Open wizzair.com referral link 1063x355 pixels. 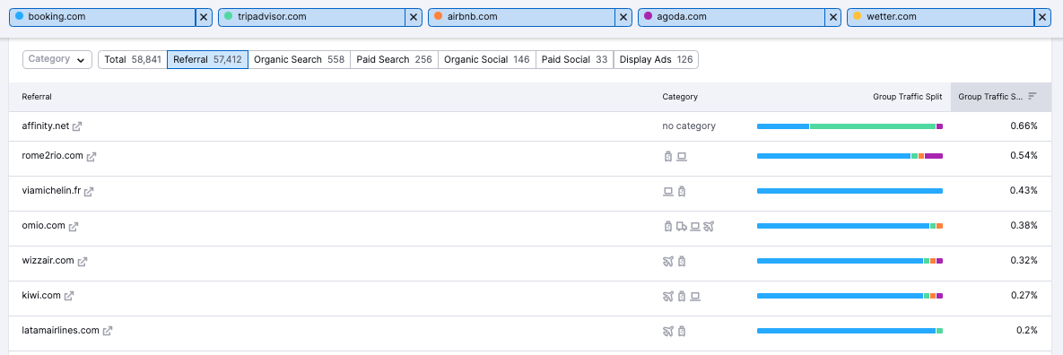click(x=48, y=262)
